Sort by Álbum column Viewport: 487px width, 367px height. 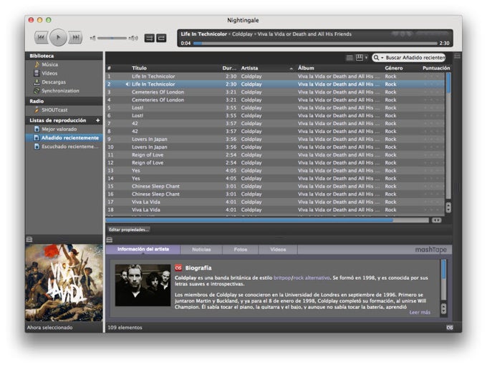point(306,68)
